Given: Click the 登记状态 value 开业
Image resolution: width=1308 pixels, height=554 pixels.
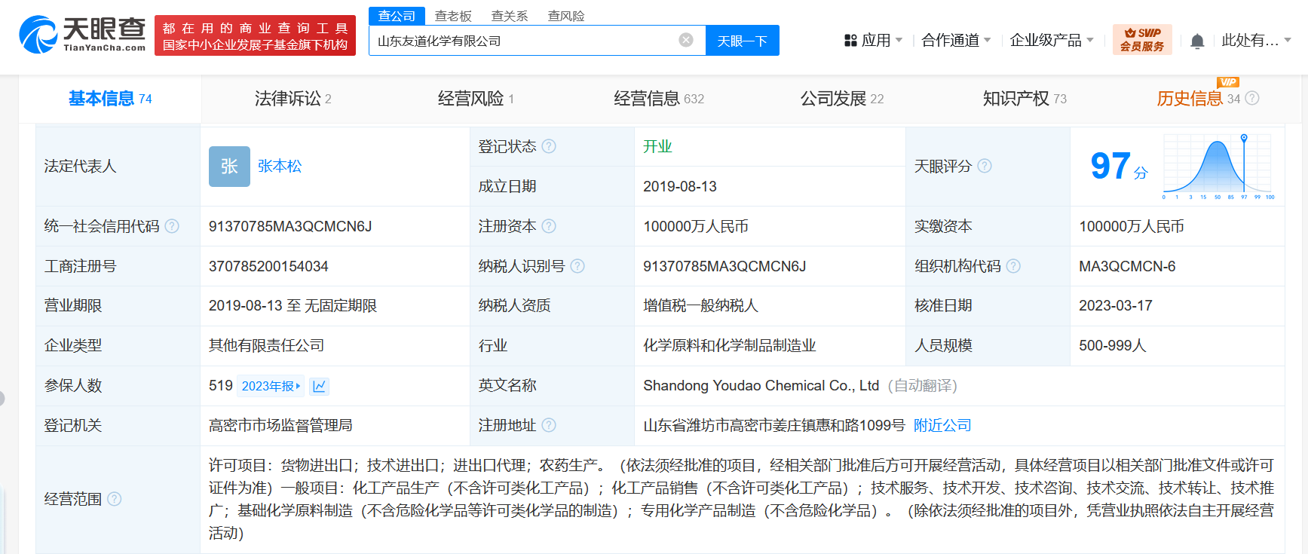Looking at the screenshot, I should coord(657,146).
